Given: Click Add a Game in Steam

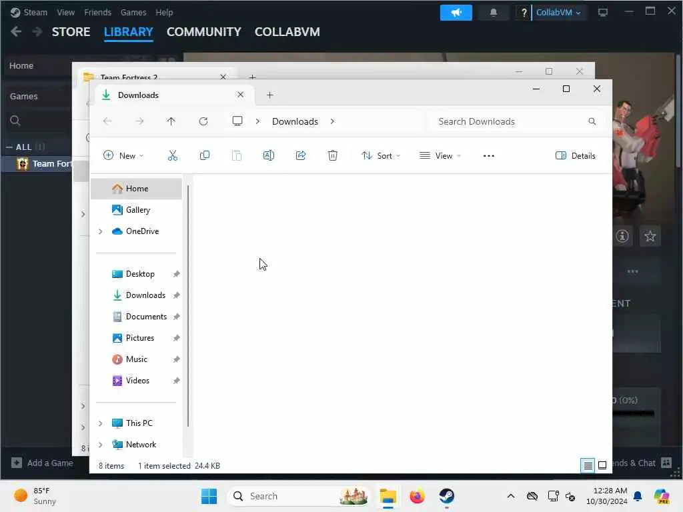Looking at the screenshot, I should point(42,463).
